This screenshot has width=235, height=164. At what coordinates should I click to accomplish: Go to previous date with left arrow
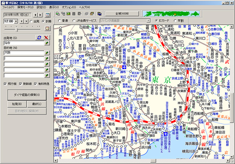click(x=35, y=15)
